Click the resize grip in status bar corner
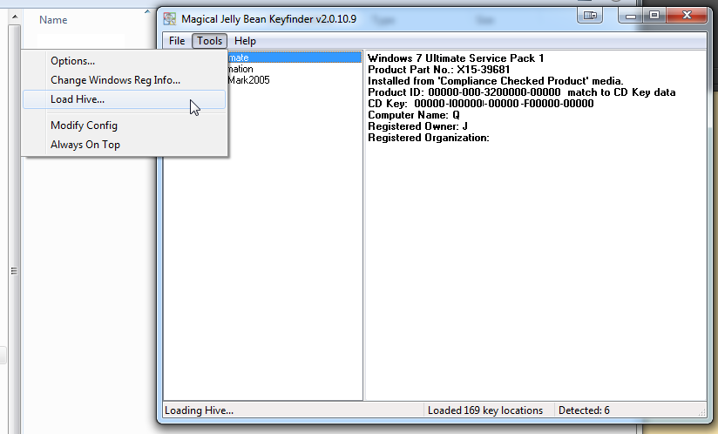 point(702,412)
